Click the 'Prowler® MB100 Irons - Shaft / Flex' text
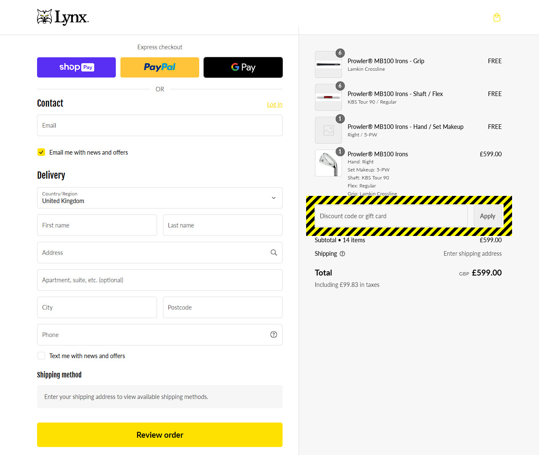Screen dimensions: 539x455 [395, 94]
